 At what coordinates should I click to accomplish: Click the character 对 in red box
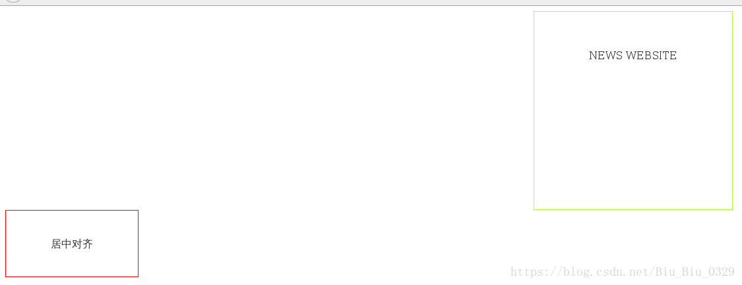tap(77, 244)
